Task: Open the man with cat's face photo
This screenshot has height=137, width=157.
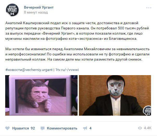Action: (115, 95)
